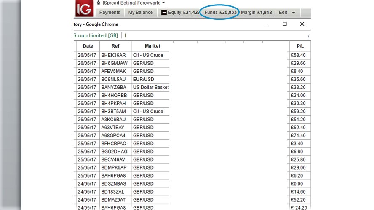Maximize the Google Chrome history window
The width and height of the screenshot is (374, 210).
pyautogui.click(x=285, y=24)
